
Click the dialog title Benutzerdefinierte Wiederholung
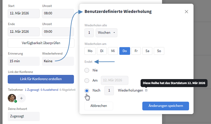pyautogui.click(x=118, y=11)
